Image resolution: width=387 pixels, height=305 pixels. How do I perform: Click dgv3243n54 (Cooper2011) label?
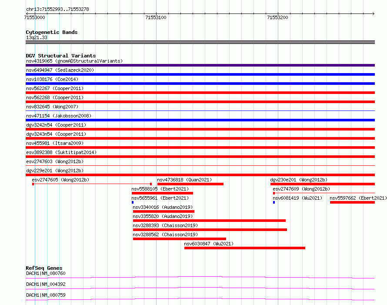56,134
